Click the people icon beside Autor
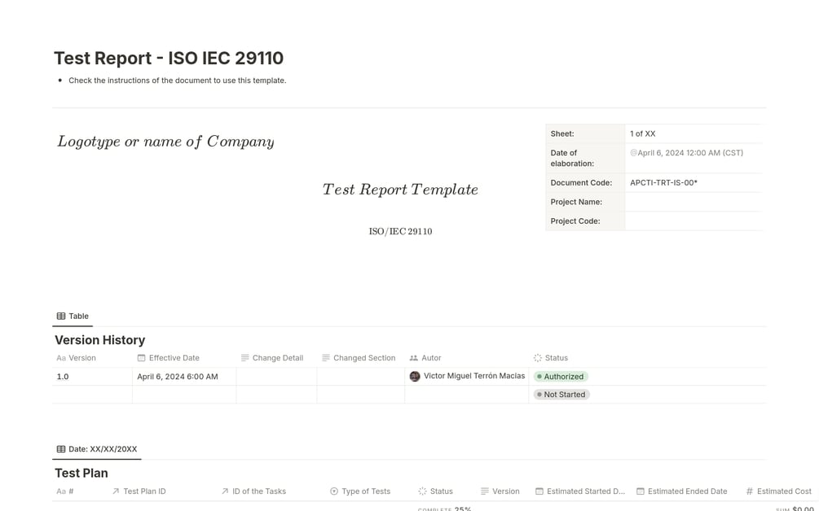Image resolution: width=819 pixels, height=511 pixels. pos(414,358)
